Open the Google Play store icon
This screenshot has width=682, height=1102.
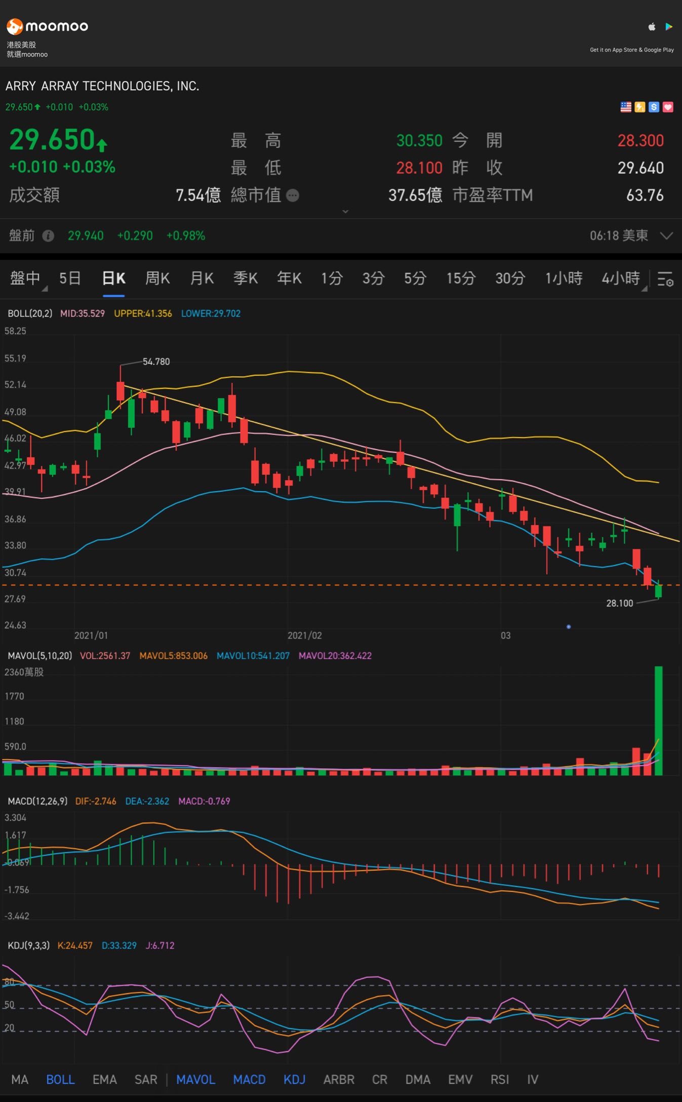(x=669, y=27)
